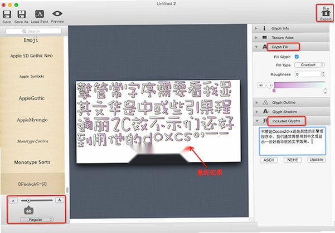Click the Texture Atlas section icon

pos(265,37)
